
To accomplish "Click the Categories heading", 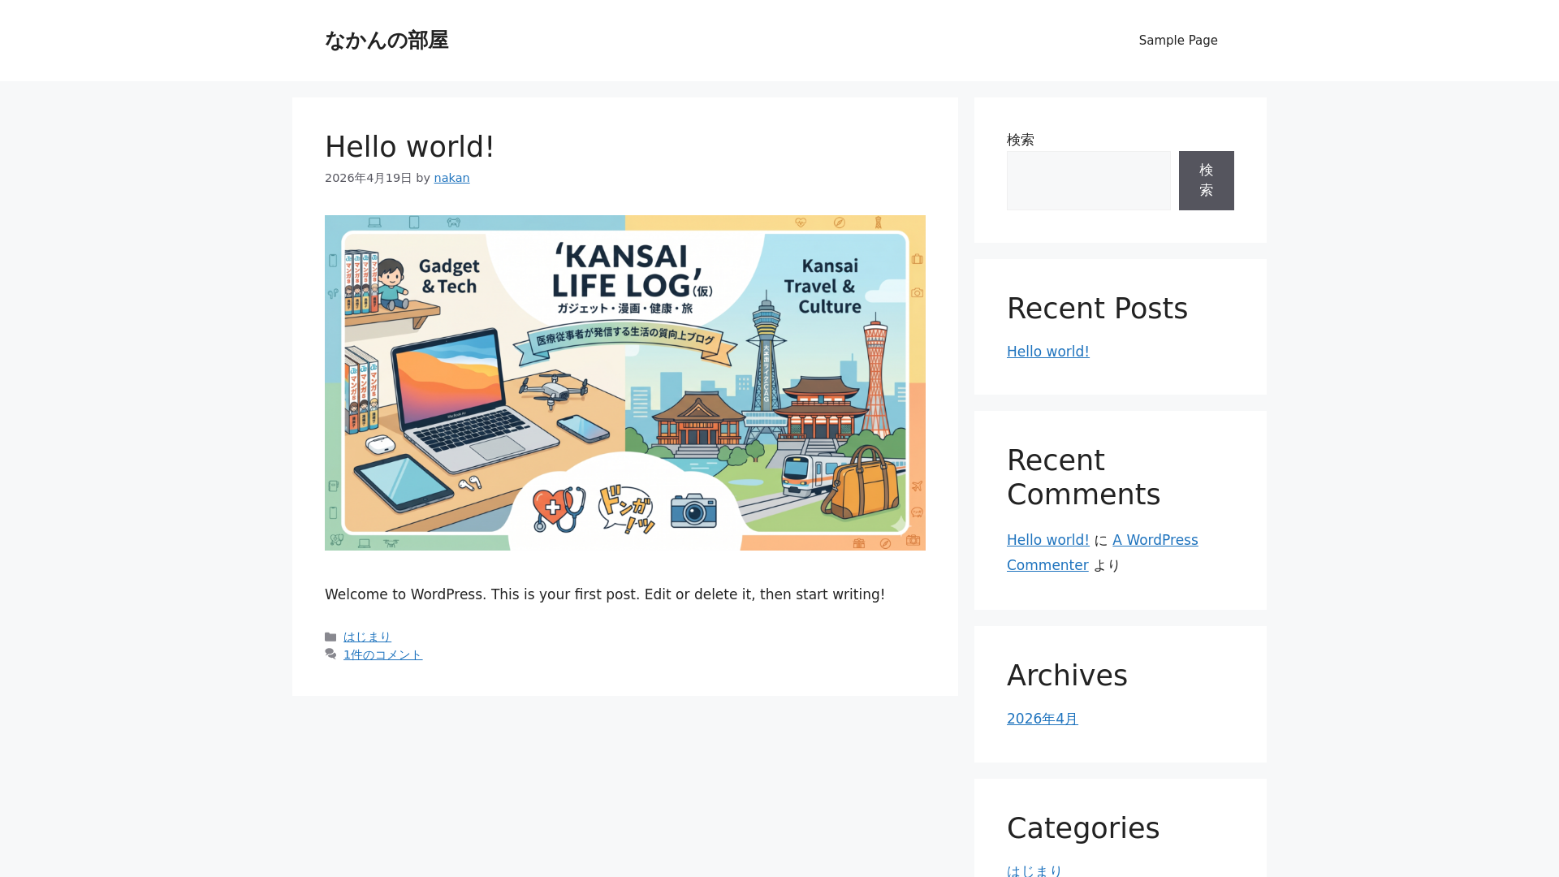I will [1082, 828].
